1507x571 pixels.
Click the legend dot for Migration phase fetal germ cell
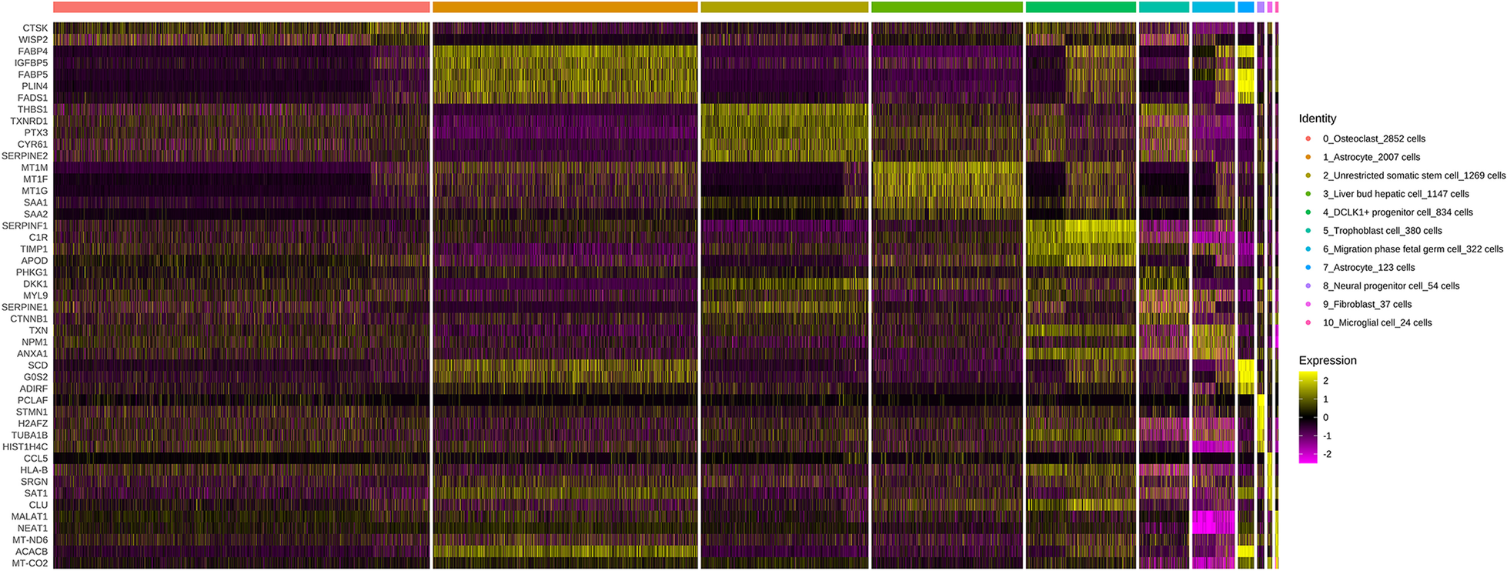[1308, 249]
